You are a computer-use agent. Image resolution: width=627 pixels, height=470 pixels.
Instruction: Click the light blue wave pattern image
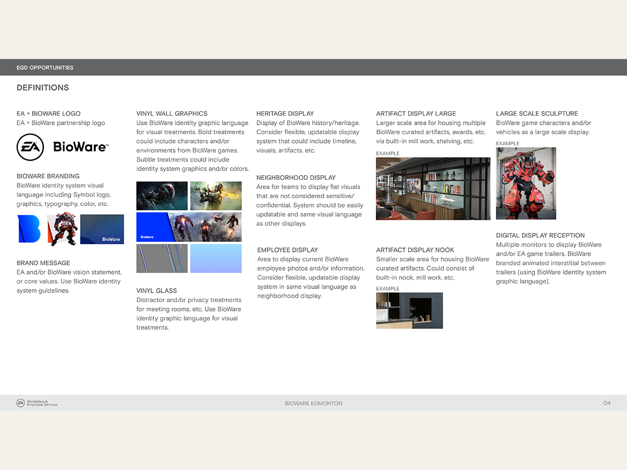click(x=216, y=258)
